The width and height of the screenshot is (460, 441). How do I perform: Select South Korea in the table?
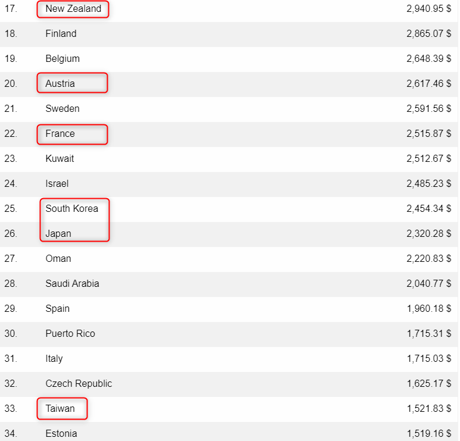pos(72,209)
